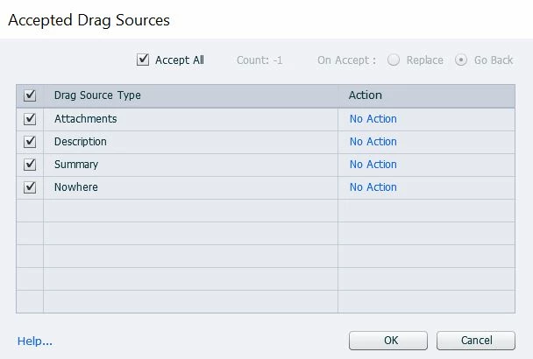Select the Replace radio button
Image resolution: width=533 pixels, height=359 pixels.
394,60
